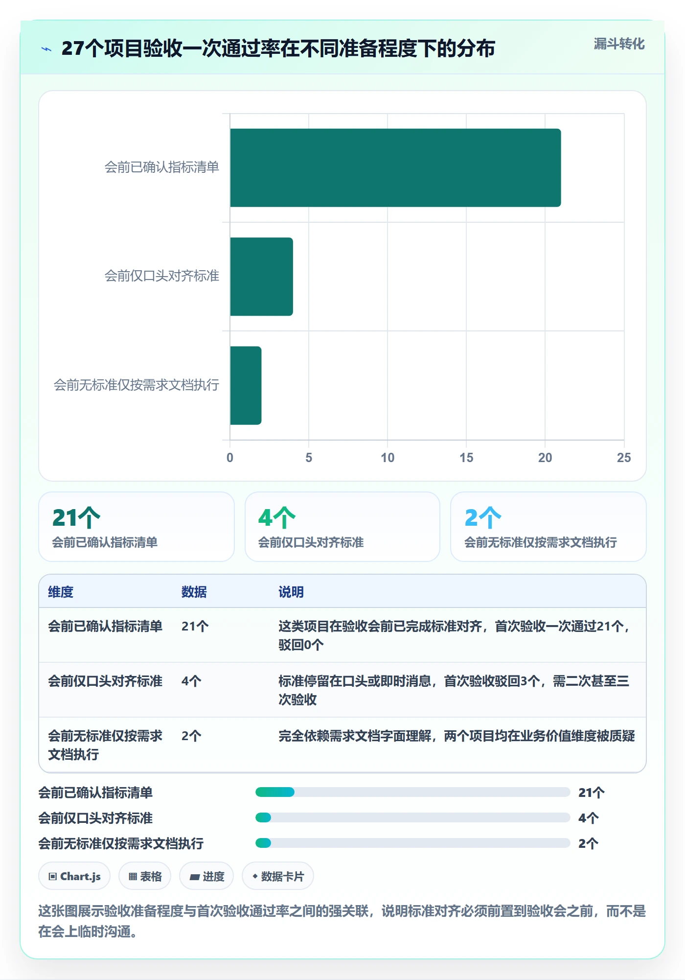This screenshot has width=685, height=980.
Task: Click the footer note starting with 这张图展示
Action: point(342,921)
